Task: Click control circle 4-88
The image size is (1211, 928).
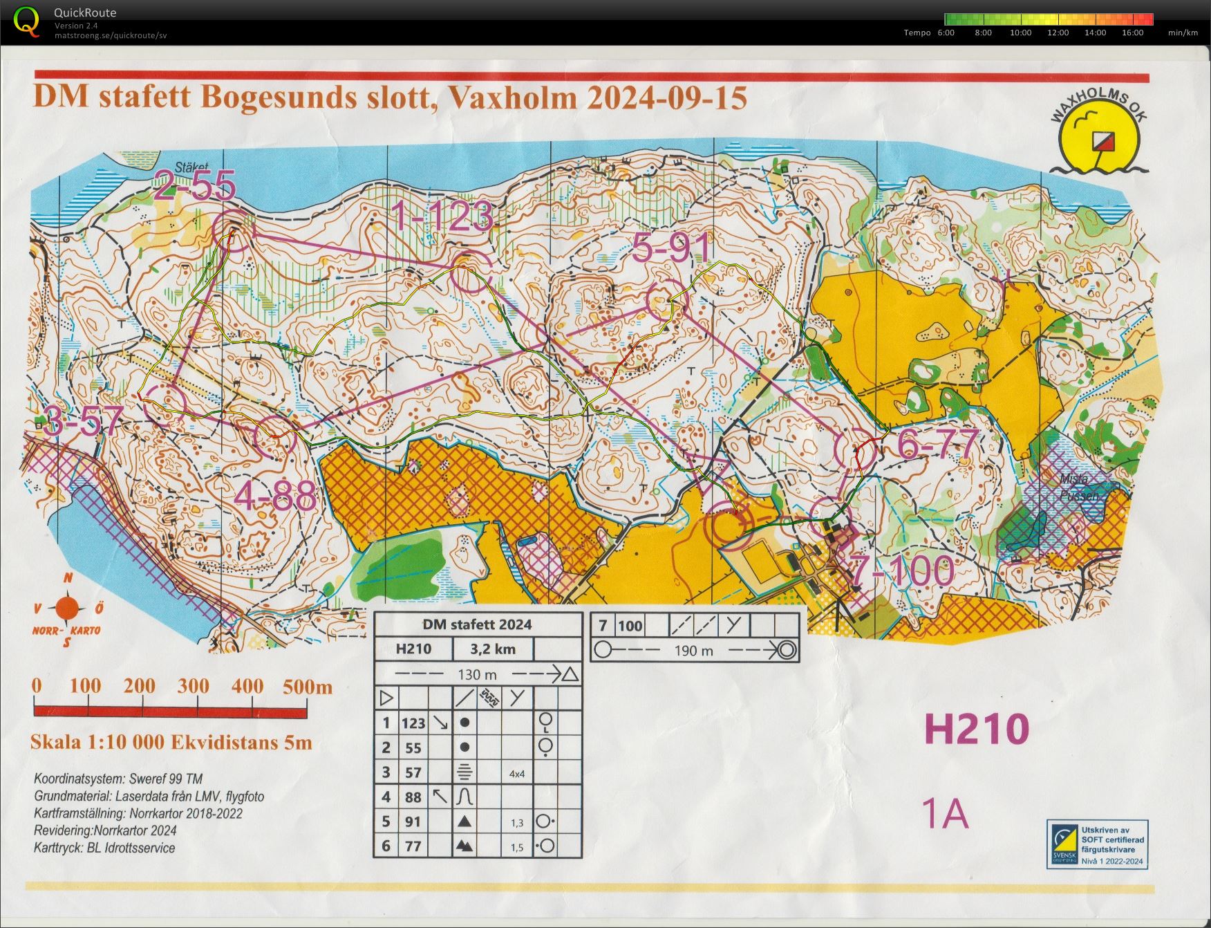Action: (x=275, y=435)
